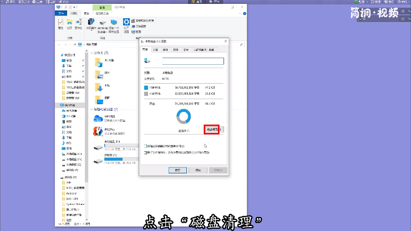Click the Map network drive icon
This screenshot has height=231, width=411.
(x=103, y=23)
